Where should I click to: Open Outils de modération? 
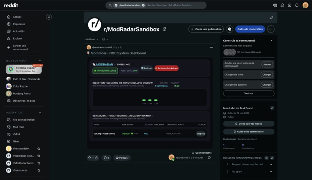[250, 29]
